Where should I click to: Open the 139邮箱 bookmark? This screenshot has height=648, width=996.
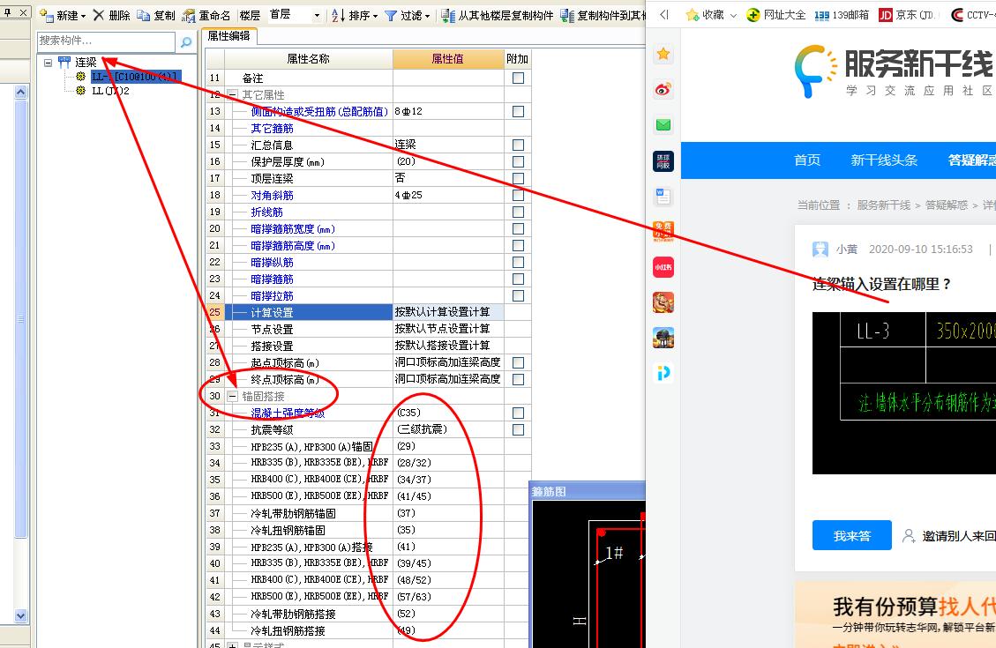[x=842, y=15]
